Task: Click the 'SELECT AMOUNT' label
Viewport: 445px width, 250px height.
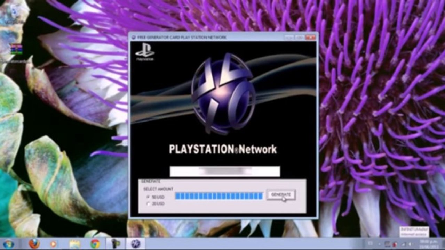Action: [x=158, y=189]
